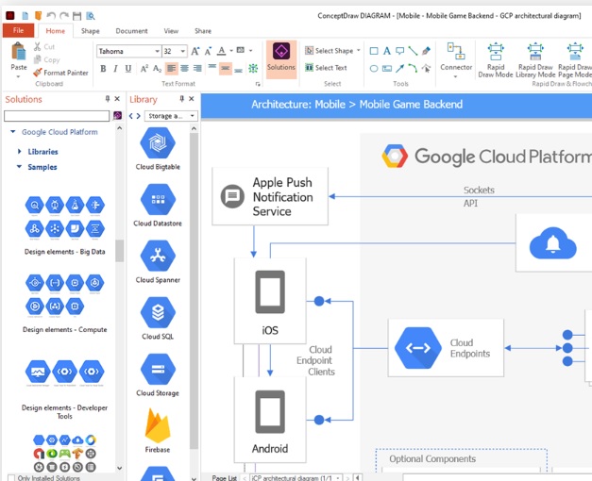Go to previous library with left chevron
This screenshot has width=592, height=481.
pyautogui.click(x=131, y=116)
